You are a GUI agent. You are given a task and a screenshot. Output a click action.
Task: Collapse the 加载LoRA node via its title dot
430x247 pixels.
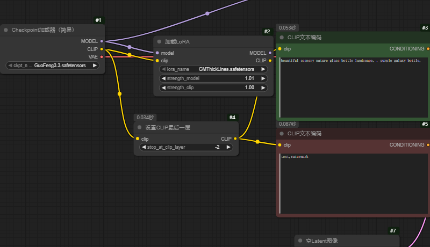(160, 41)
